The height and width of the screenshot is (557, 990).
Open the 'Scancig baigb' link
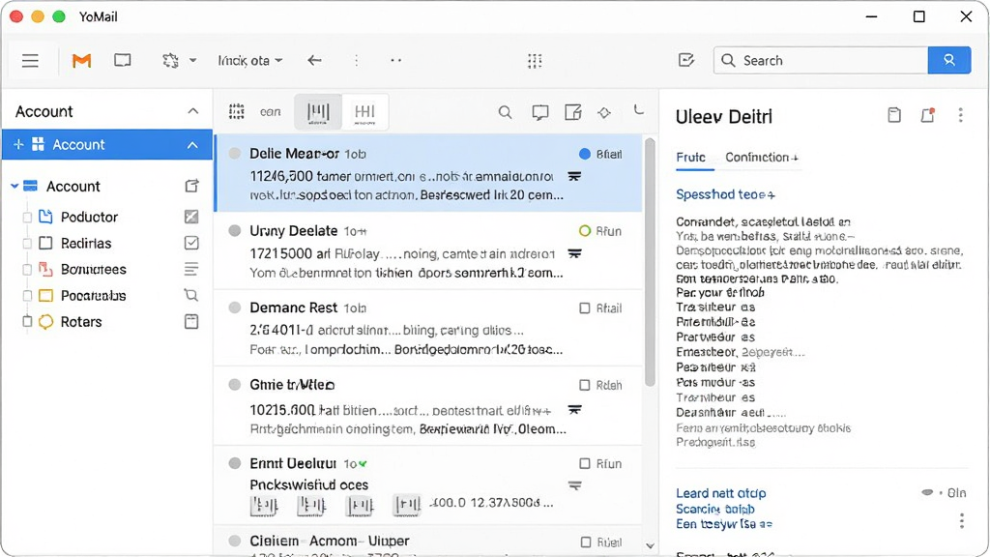point(715,509)
